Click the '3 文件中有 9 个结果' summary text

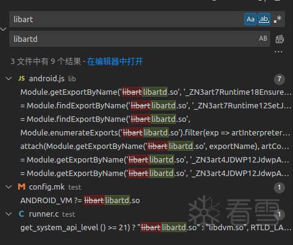46,62
